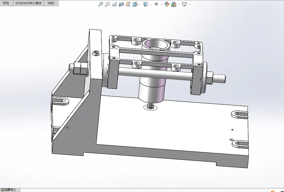Click the Display Style icon
This screenshot has height=192, width=284.
[146, 4]
